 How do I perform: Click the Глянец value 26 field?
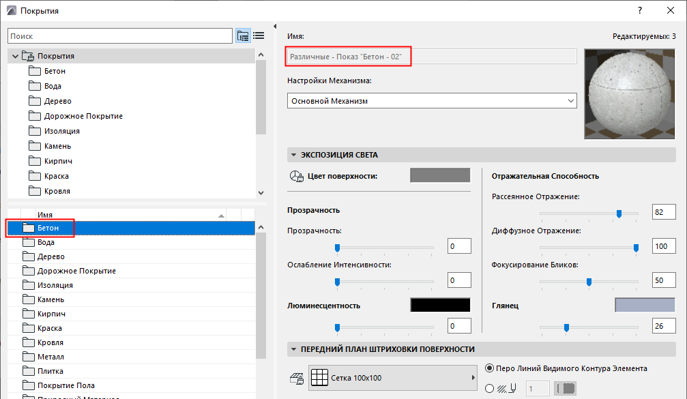[664, 326]
